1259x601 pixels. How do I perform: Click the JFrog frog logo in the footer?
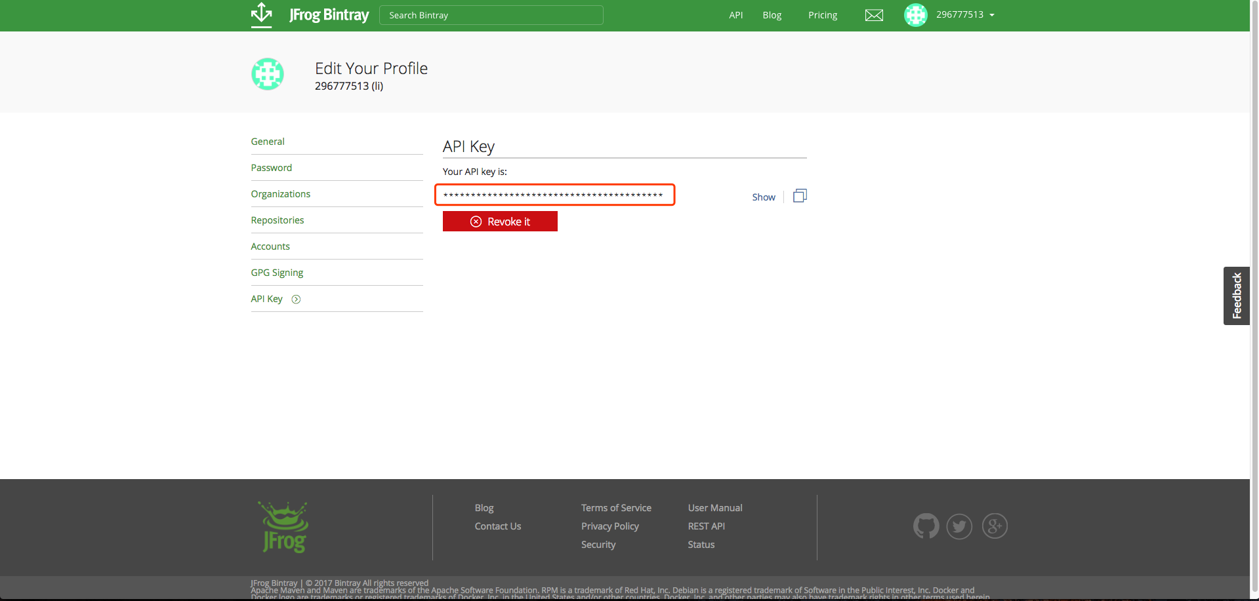point(283,527)
